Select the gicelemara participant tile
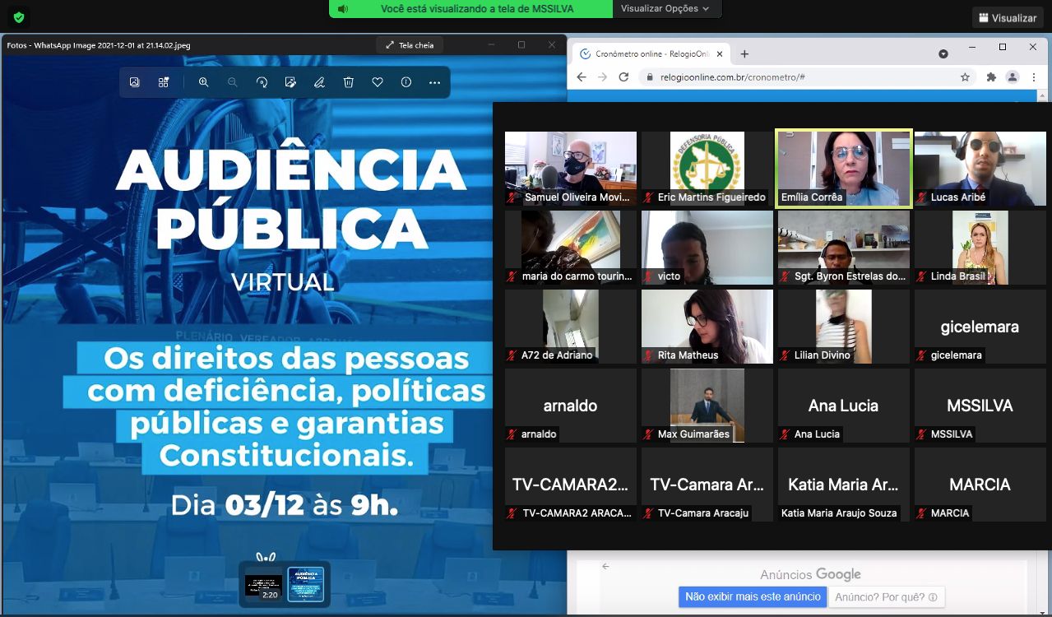This screenshot has width=1052, height=617. [x=980, y=327]
